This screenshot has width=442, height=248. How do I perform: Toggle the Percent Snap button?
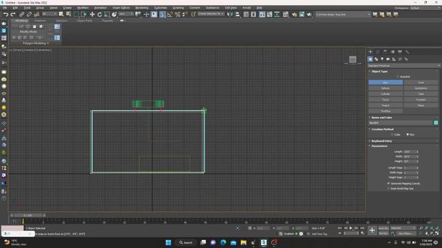tap(177, 14)
